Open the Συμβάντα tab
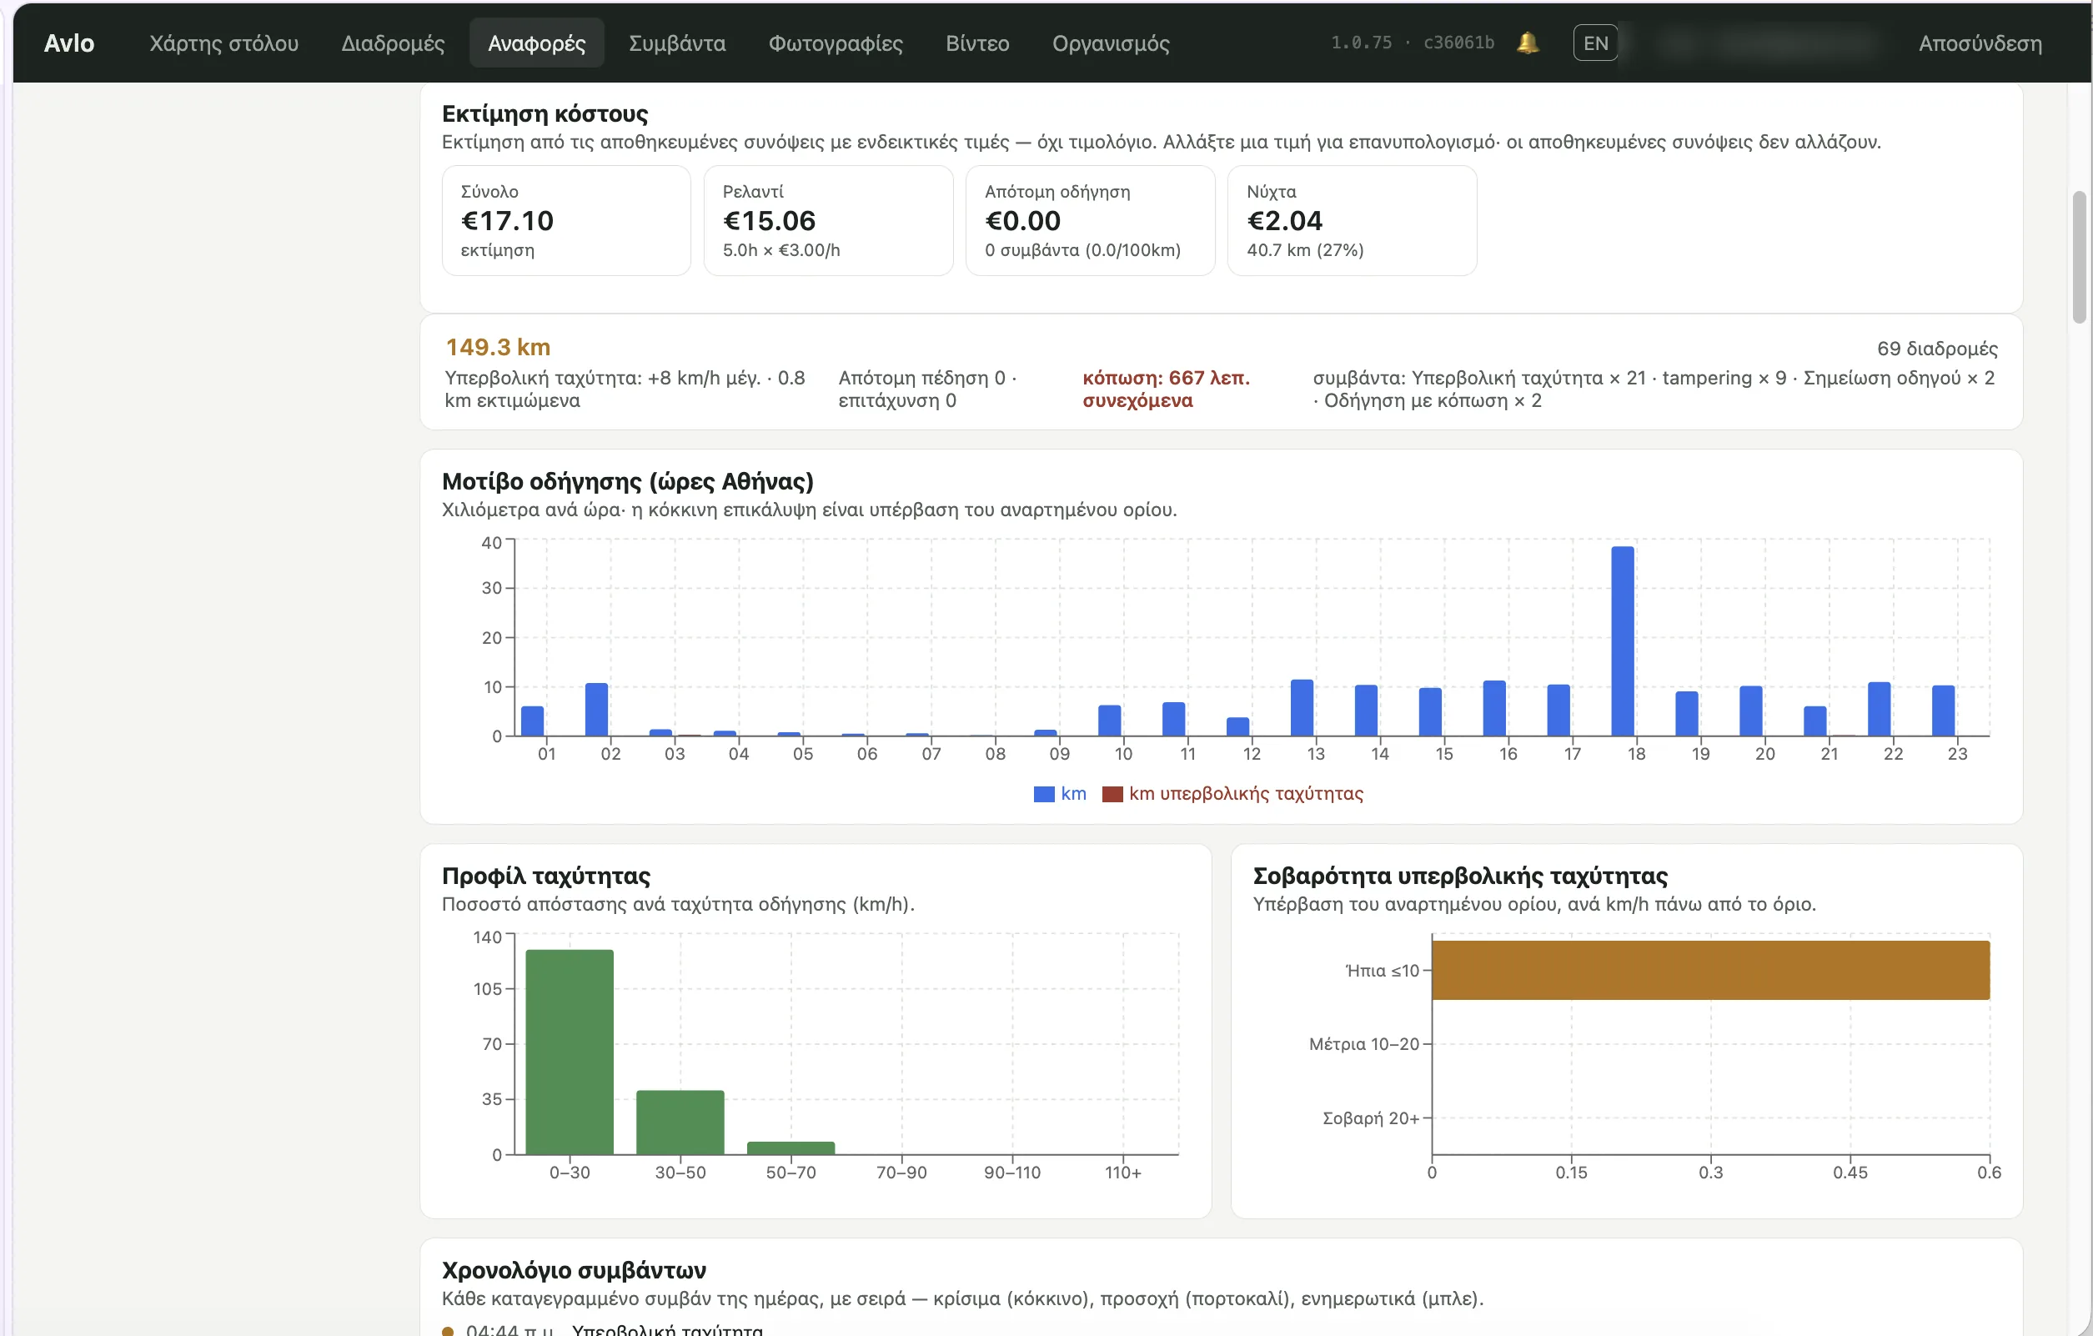2093x1336 pixels. 677,43
